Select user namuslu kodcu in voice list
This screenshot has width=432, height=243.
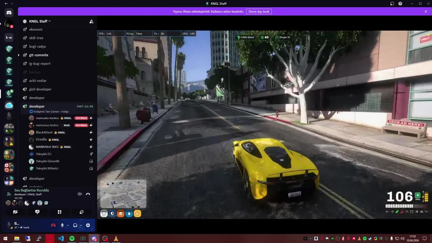pos(47,118)
